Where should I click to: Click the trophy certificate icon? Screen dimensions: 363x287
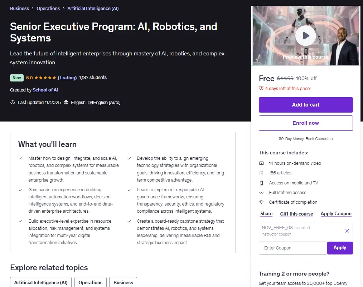pyautogui.click(x=261, y=202)
